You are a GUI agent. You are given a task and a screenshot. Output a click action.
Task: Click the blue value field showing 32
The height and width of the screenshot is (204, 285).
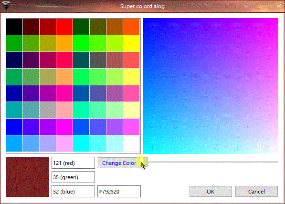point(73,191)
